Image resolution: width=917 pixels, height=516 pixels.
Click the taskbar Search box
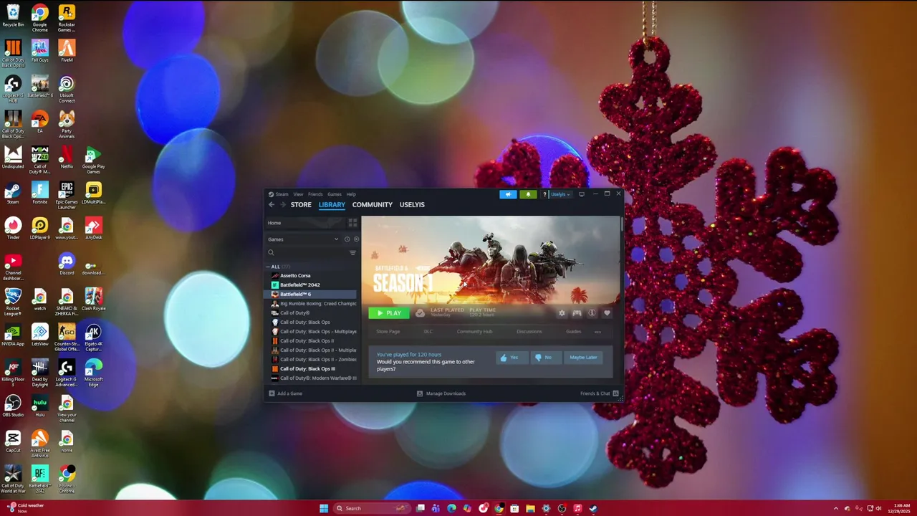373,508
